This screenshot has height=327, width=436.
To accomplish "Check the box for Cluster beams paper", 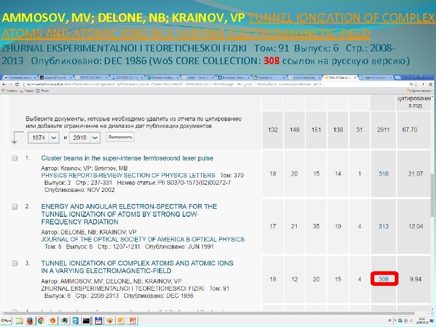I will (15, 158).
